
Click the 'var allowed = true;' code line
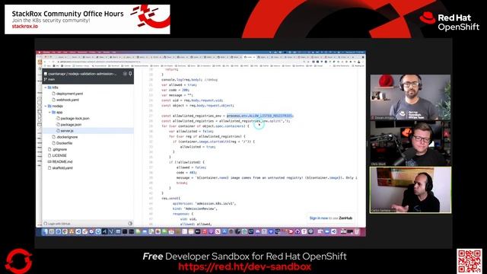tap(180, 84)
